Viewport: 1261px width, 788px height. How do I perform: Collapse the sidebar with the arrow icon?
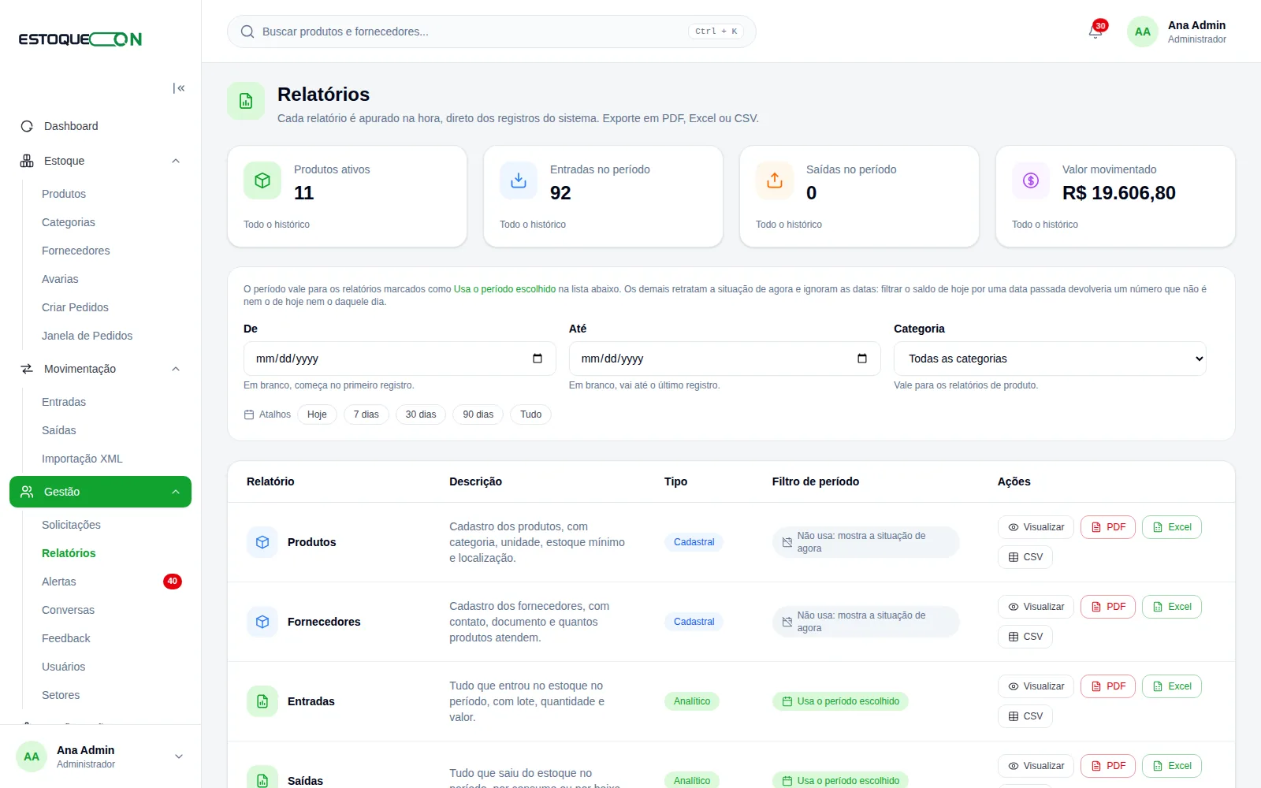tap(179, 88)
